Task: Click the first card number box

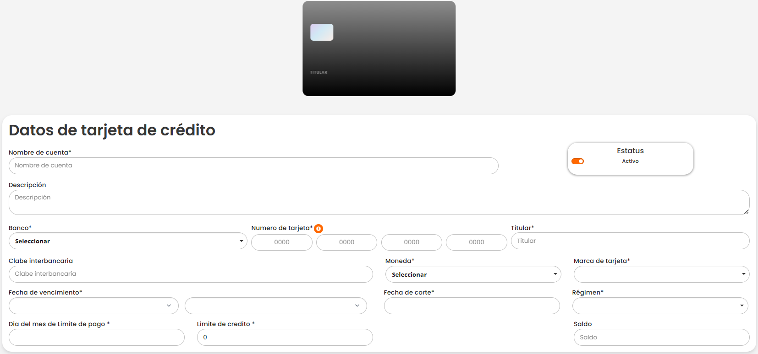Action: pos(282,242)
